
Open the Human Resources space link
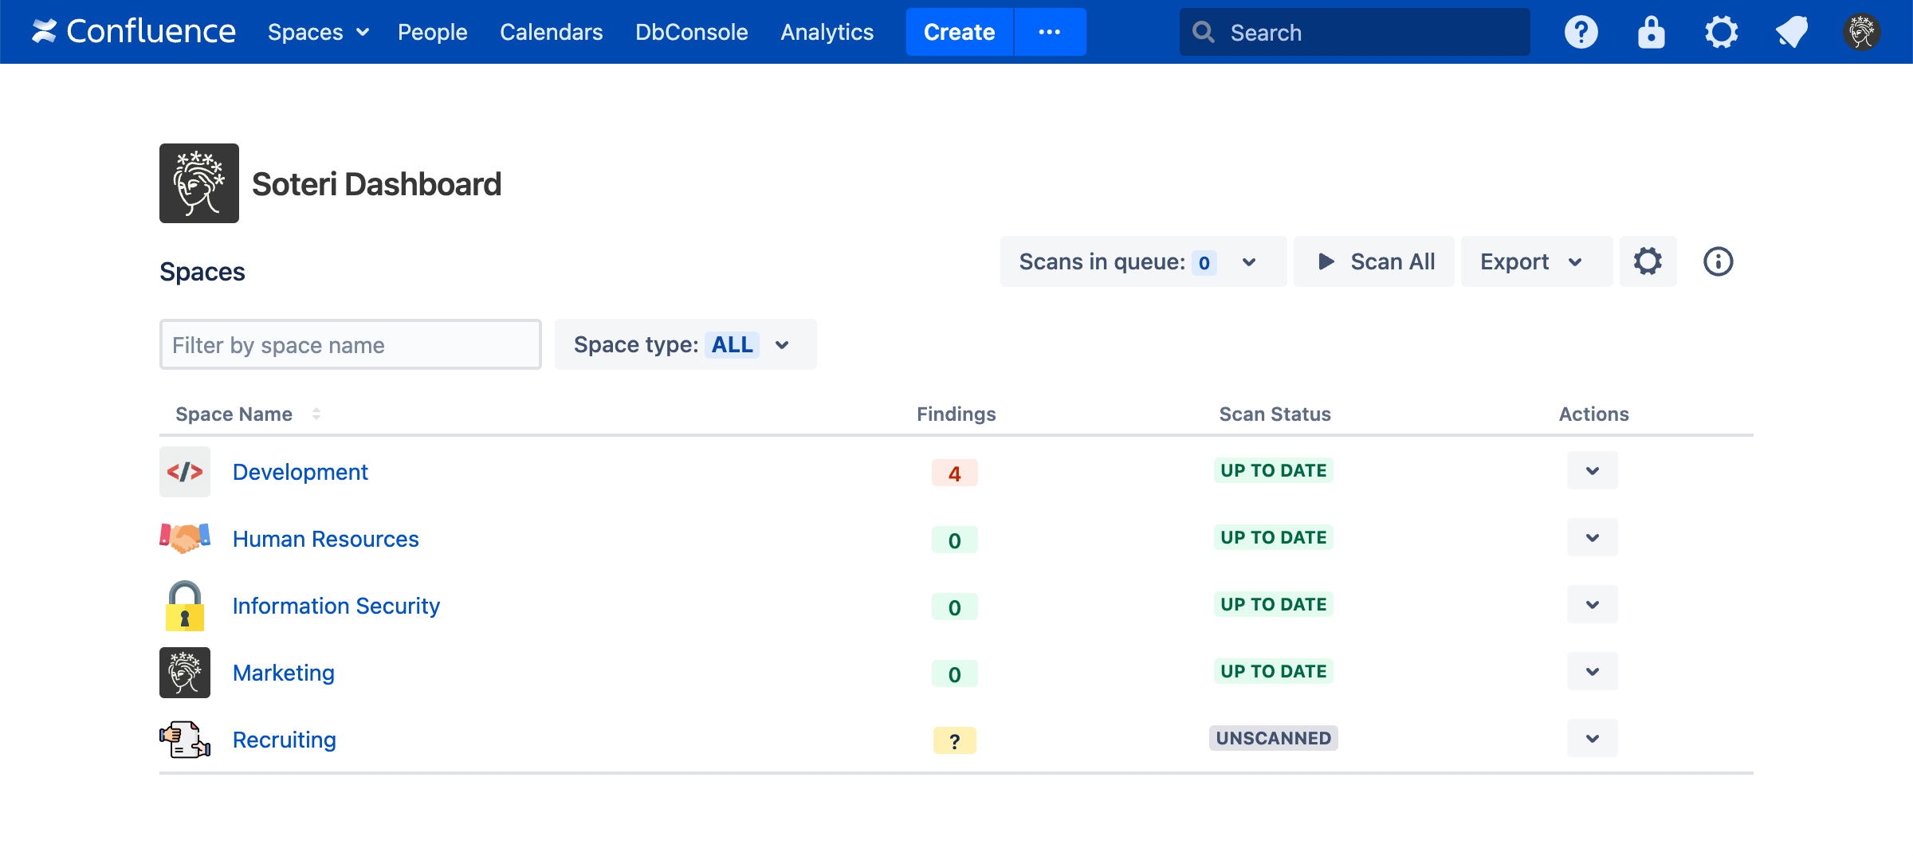coord(325,539)
